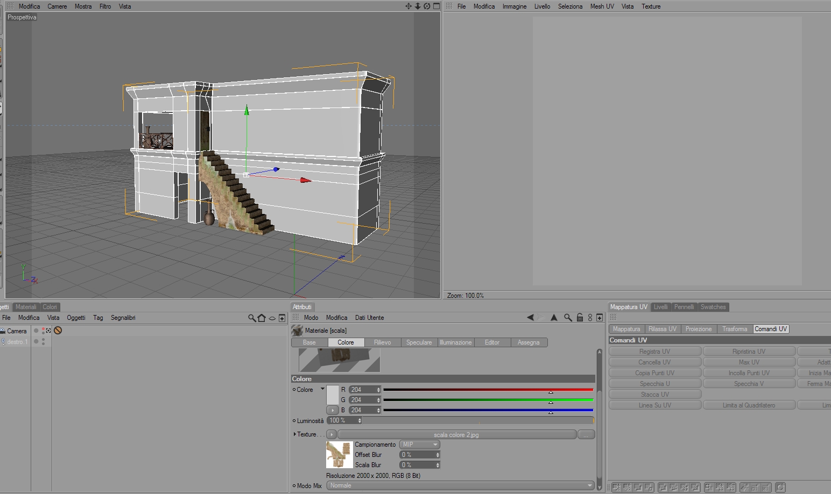The width and height of the screenshot is (831, 494).
Task: Click the Camera protection tag icon
Action: point(58,331)
